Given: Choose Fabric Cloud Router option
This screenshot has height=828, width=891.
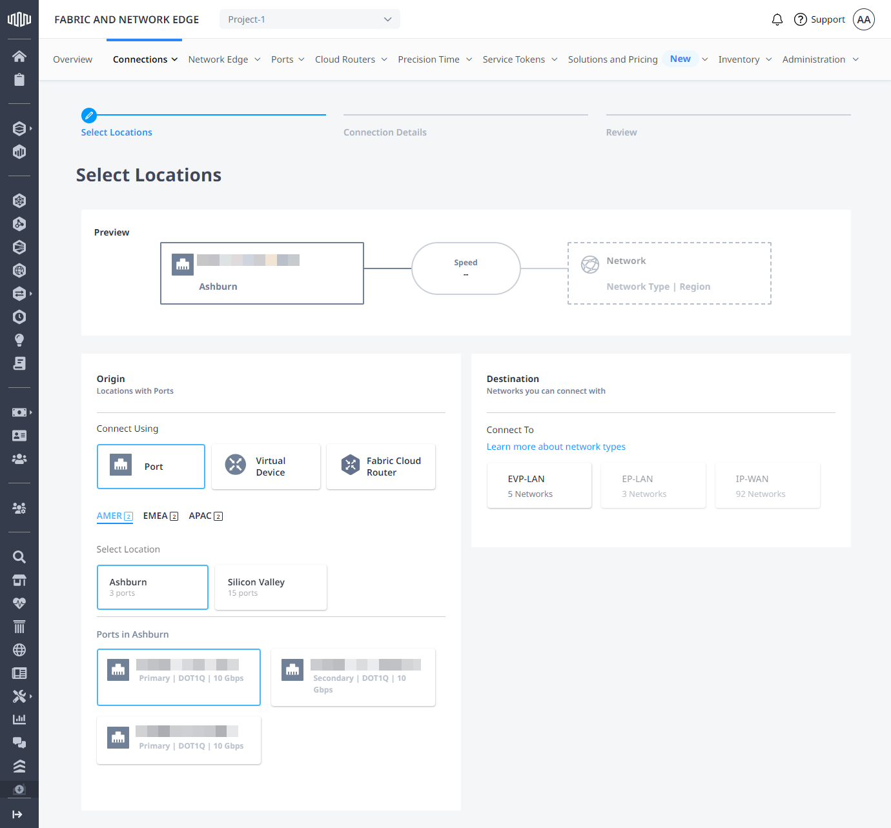Looking at the screenshot, I should 381,467.
